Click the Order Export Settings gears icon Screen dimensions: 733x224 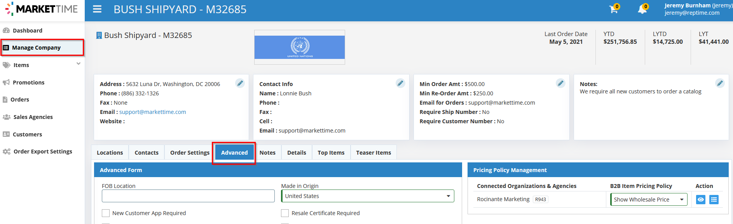7,152
